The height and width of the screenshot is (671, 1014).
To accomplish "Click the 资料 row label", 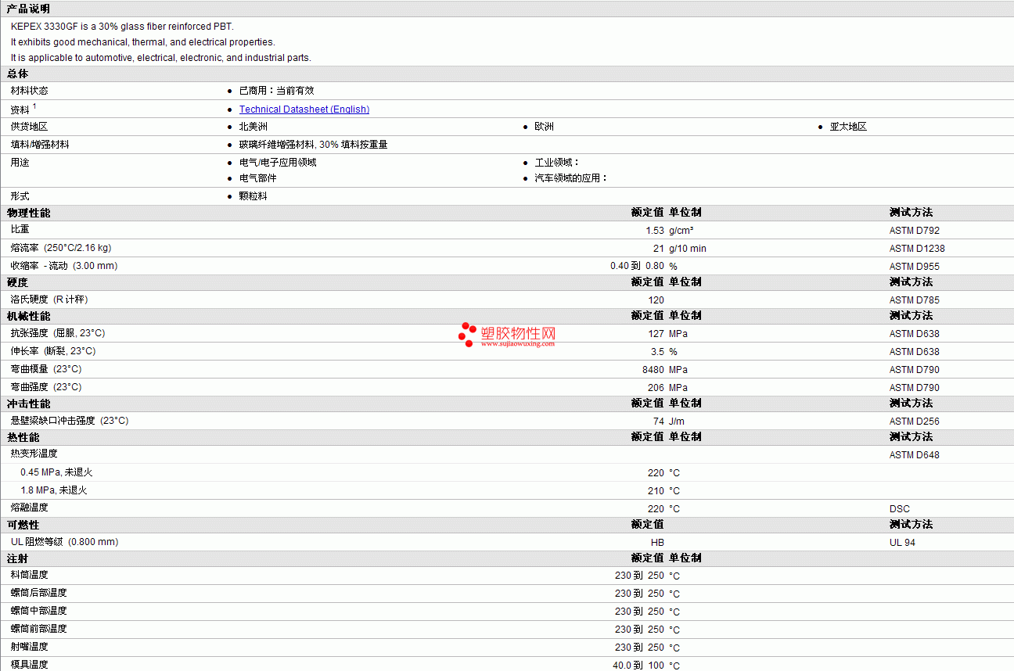I will tap(20, 110).
